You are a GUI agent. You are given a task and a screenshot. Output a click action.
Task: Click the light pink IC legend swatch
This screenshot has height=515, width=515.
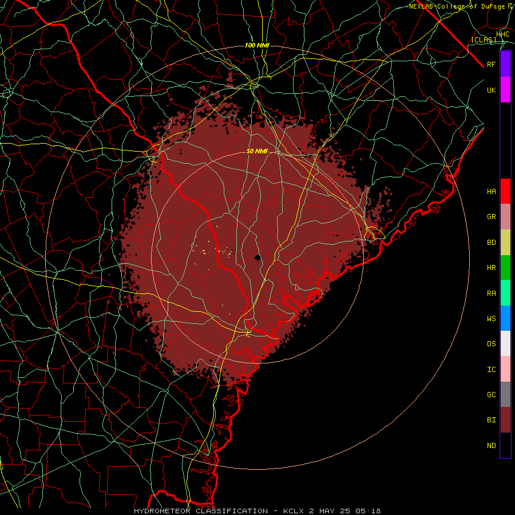pyautogui.click(x=505, y=369)
